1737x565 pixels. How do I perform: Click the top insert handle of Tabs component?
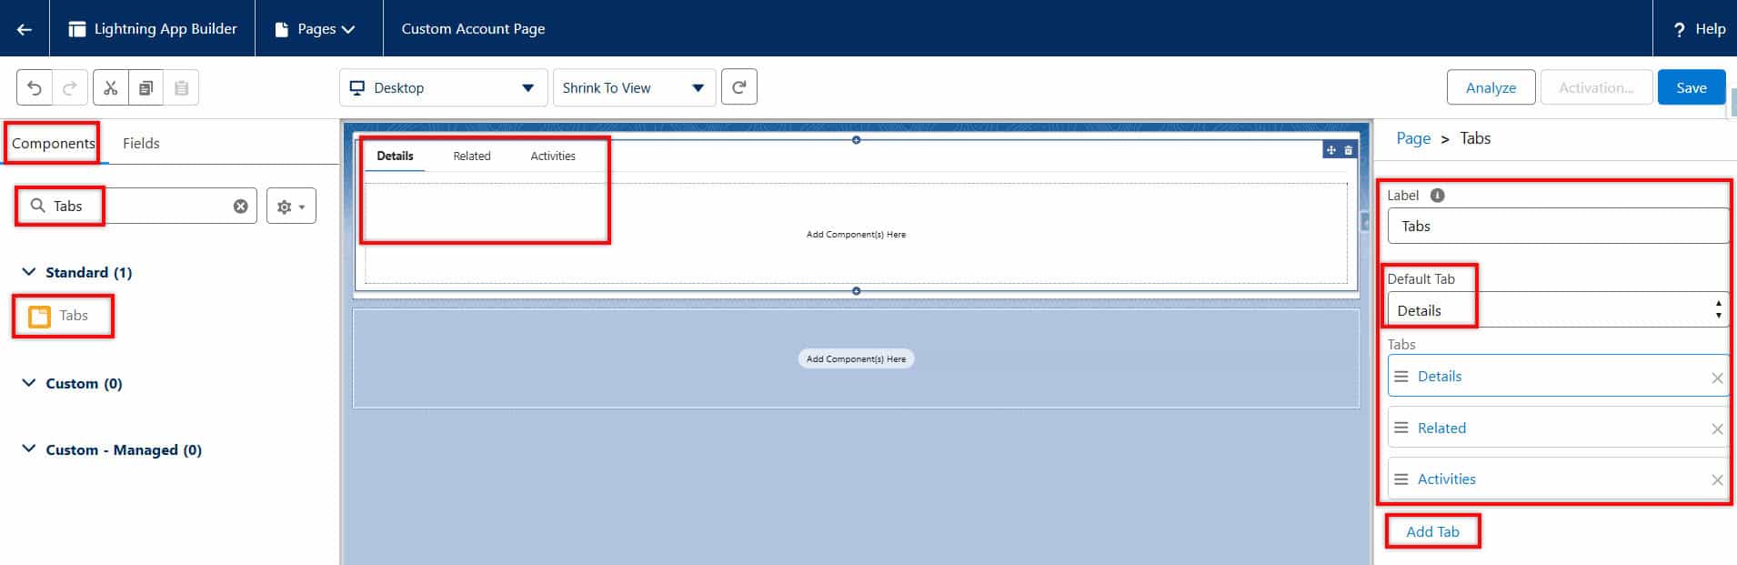pyautogui.click(x=856, y=140)
